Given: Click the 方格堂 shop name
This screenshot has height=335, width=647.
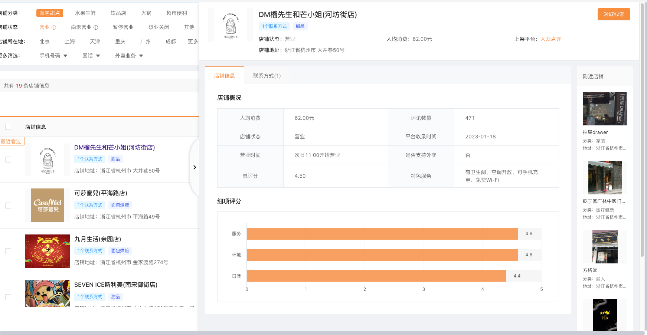Looking at the screenshot, I should [x=590, y=270].
